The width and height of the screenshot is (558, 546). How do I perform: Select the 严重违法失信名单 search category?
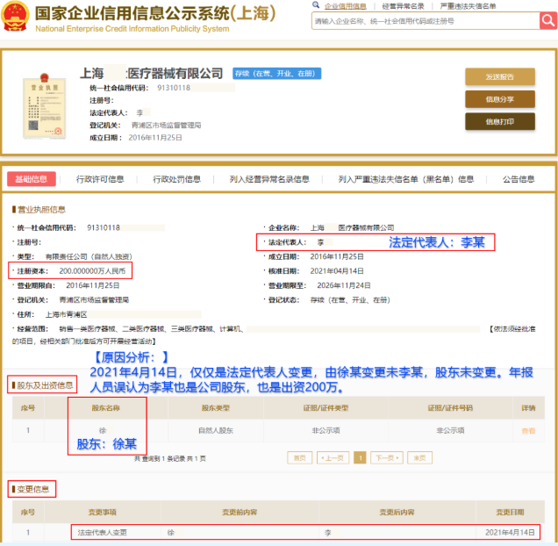tap(468, 6)
